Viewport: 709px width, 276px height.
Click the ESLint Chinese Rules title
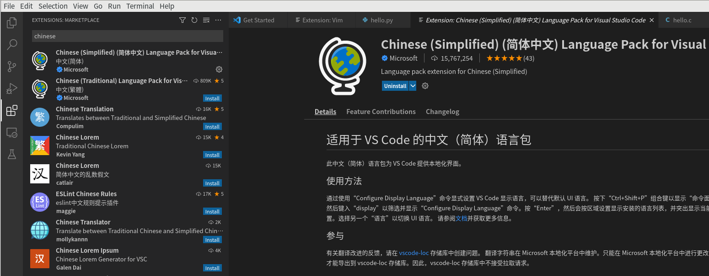pos(86,194)
